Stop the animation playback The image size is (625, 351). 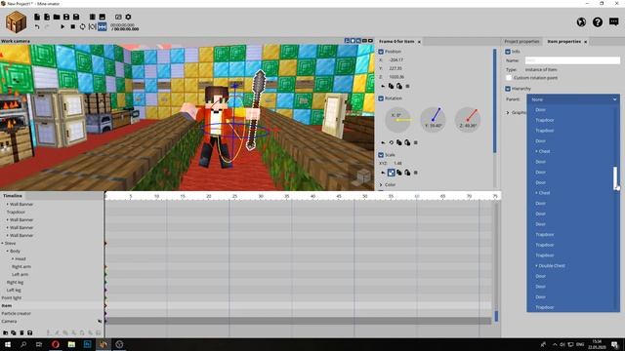coord(72,27)
